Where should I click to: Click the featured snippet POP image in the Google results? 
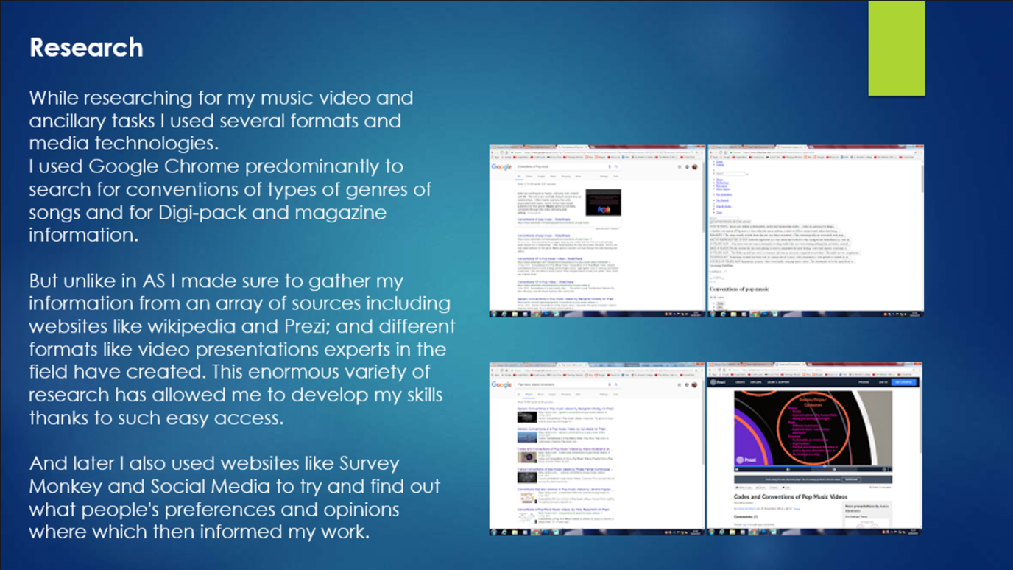pyautogui.click(x=604, y=203)
